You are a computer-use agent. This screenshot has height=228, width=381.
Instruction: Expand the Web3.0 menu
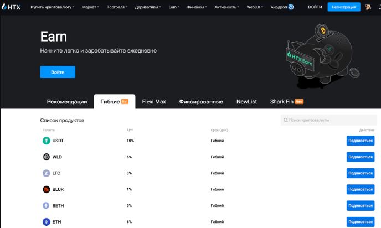[255, 7]
